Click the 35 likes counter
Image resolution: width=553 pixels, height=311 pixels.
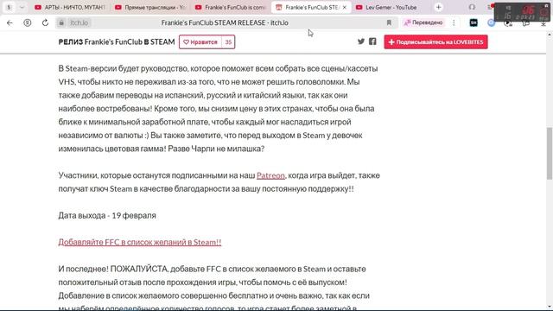click(228, 42)
